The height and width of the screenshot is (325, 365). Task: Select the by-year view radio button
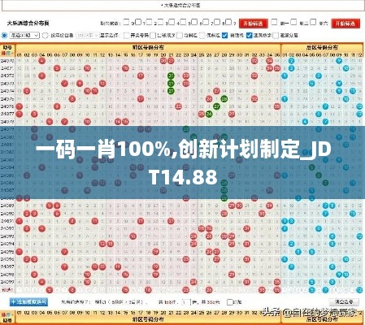point(46,36)
